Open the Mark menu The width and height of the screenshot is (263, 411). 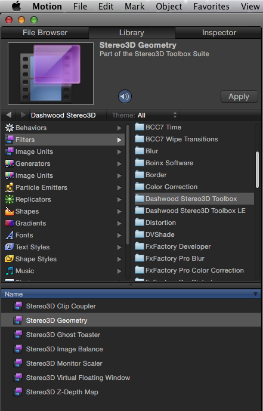coord(134,6)
